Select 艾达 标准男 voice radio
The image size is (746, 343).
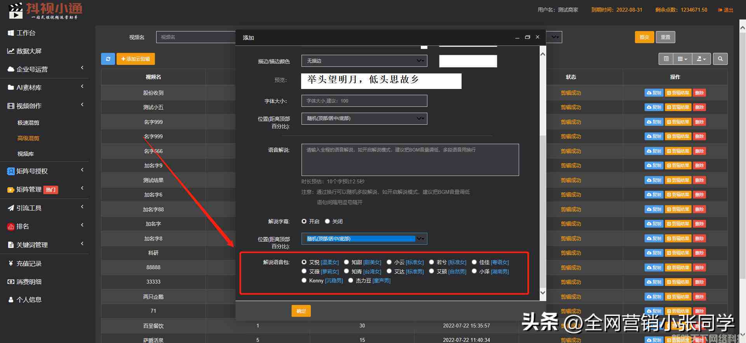click(389, 272)
